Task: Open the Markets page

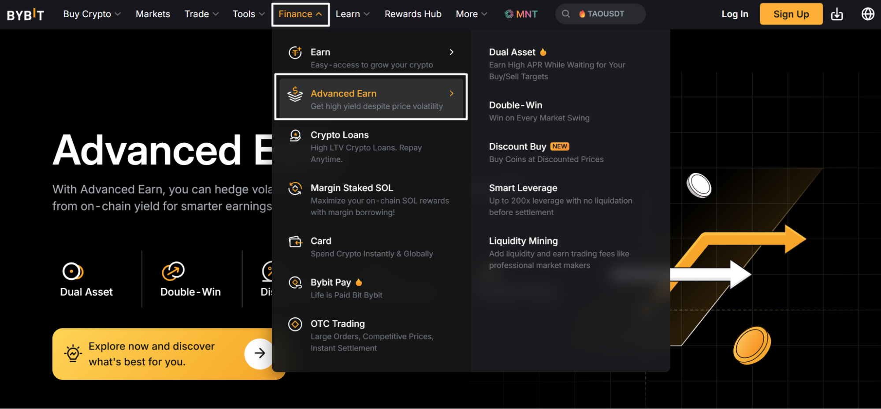Action: pyautogui.click(x=152, y=14)
